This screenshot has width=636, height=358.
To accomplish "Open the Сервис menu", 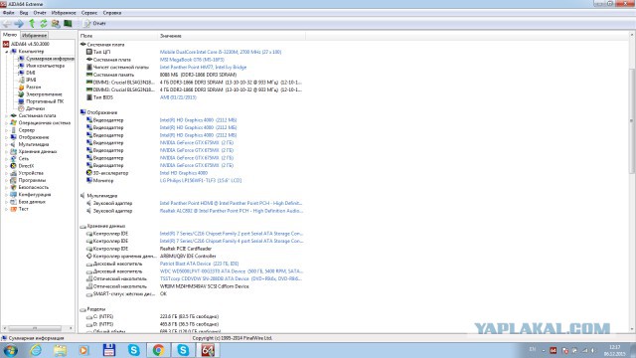I will tap(89, 13).
